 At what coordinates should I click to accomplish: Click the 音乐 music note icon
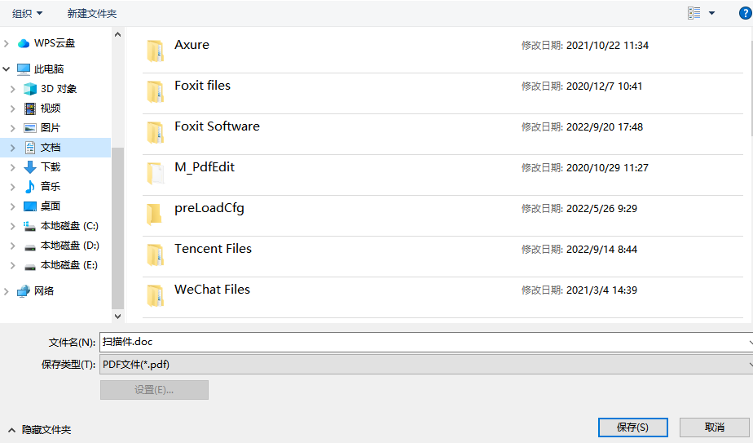tap(30, 187)
